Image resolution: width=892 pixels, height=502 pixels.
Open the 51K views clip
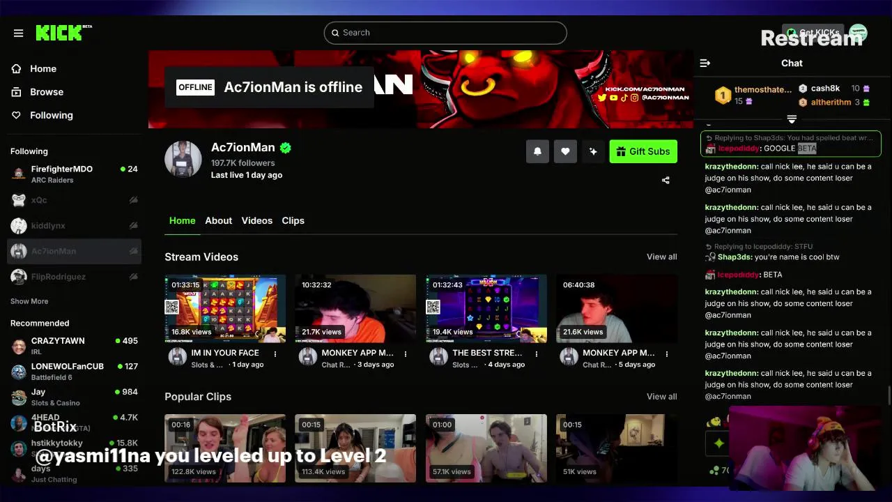coord(617,448)
